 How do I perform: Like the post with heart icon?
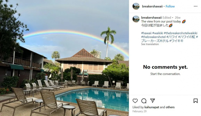coord(135,101)
